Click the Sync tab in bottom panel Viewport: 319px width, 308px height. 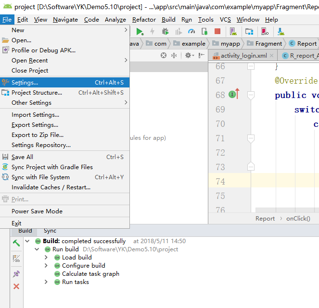50,231
